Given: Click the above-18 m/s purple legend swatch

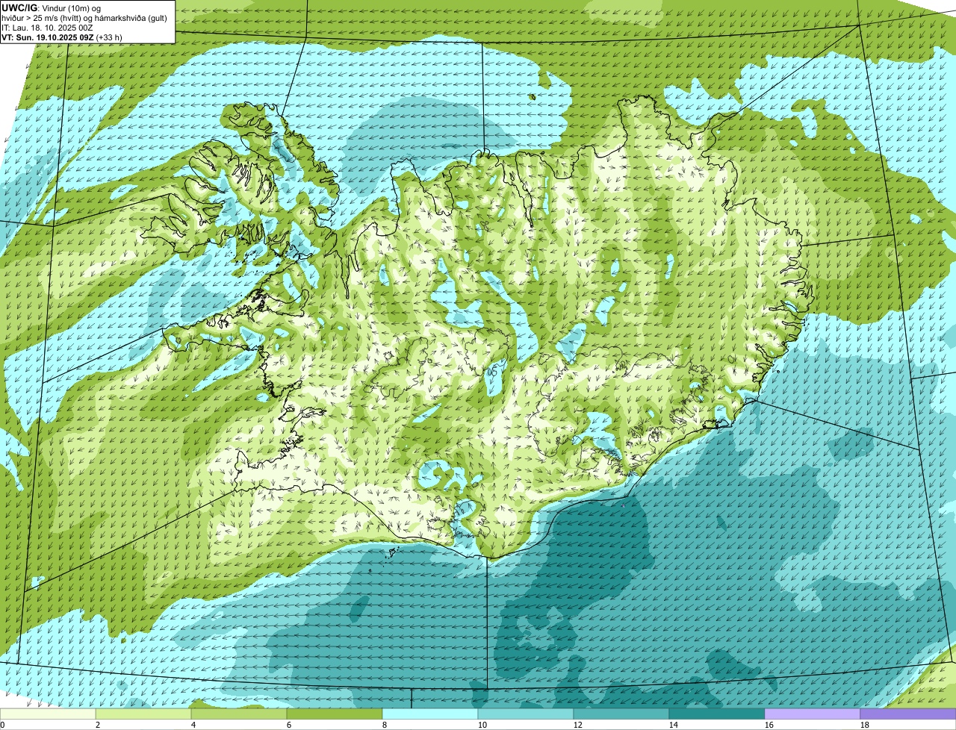Looking at the screenshot, I should pyautogui.click(x=908, y=714).
